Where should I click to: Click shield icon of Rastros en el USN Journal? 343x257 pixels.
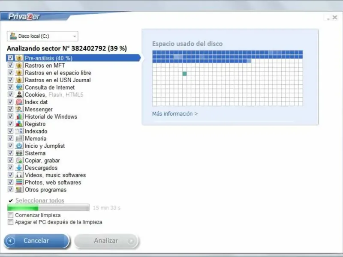pos(19,80)
